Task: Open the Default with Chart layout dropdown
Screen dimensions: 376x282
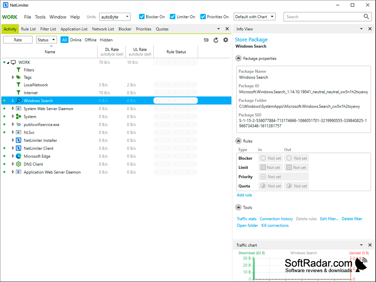Action: click(255, 17)
